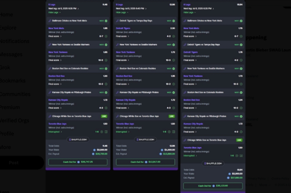Click score circle icon next to 10-3 in first slip

(x=106, y=60)
